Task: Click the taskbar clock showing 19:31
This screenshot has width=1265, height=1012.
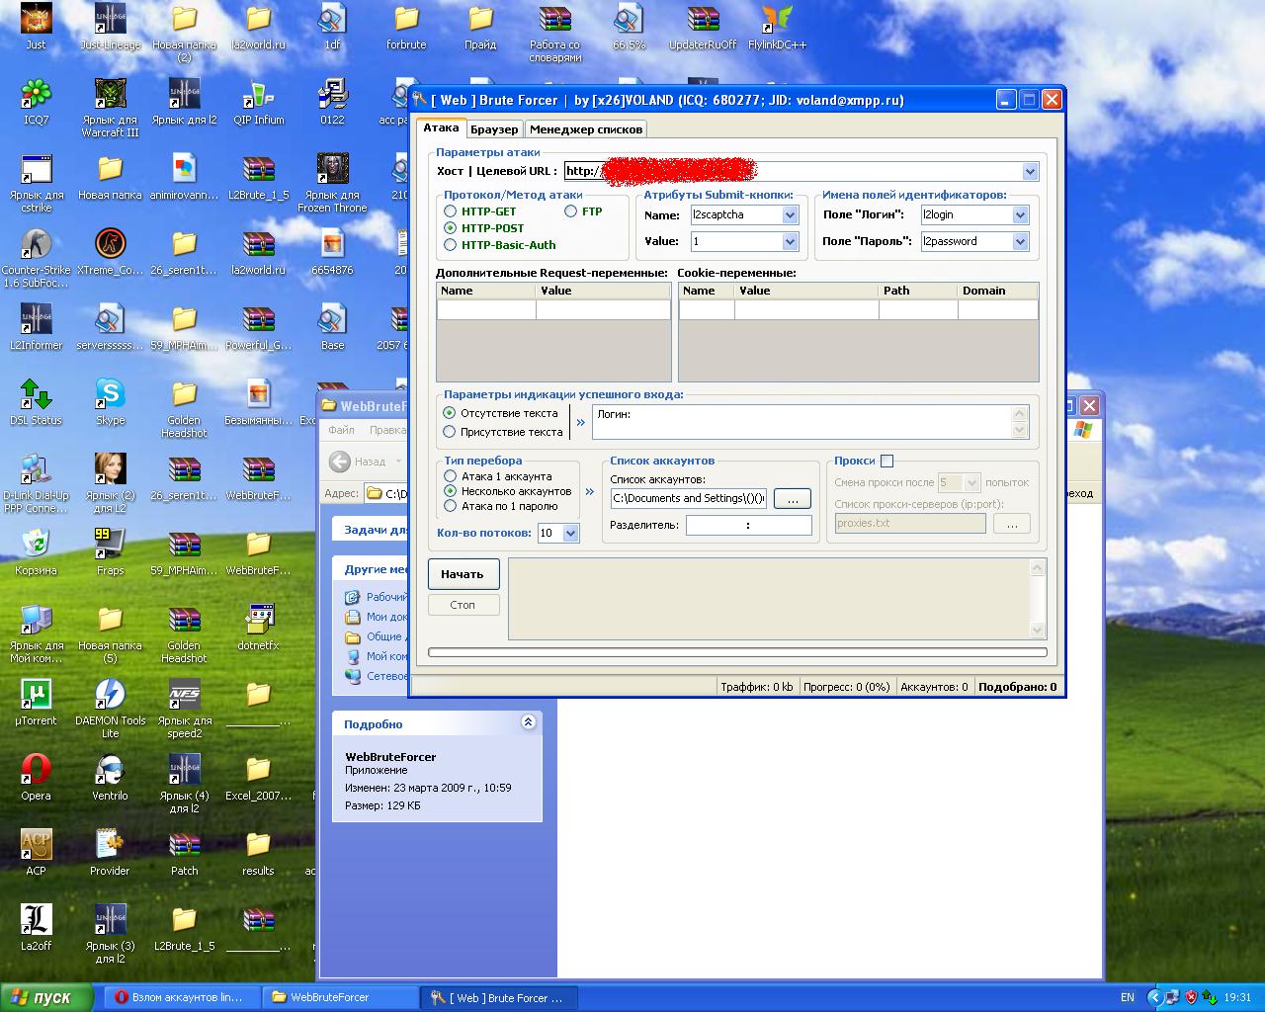Action: pyautogui.click(x=1237, y=998)
